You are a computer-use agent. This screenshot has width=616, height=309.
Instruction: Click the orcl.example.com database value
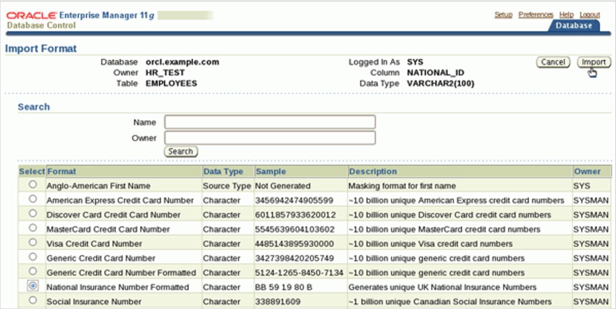(x=183, y=62)
